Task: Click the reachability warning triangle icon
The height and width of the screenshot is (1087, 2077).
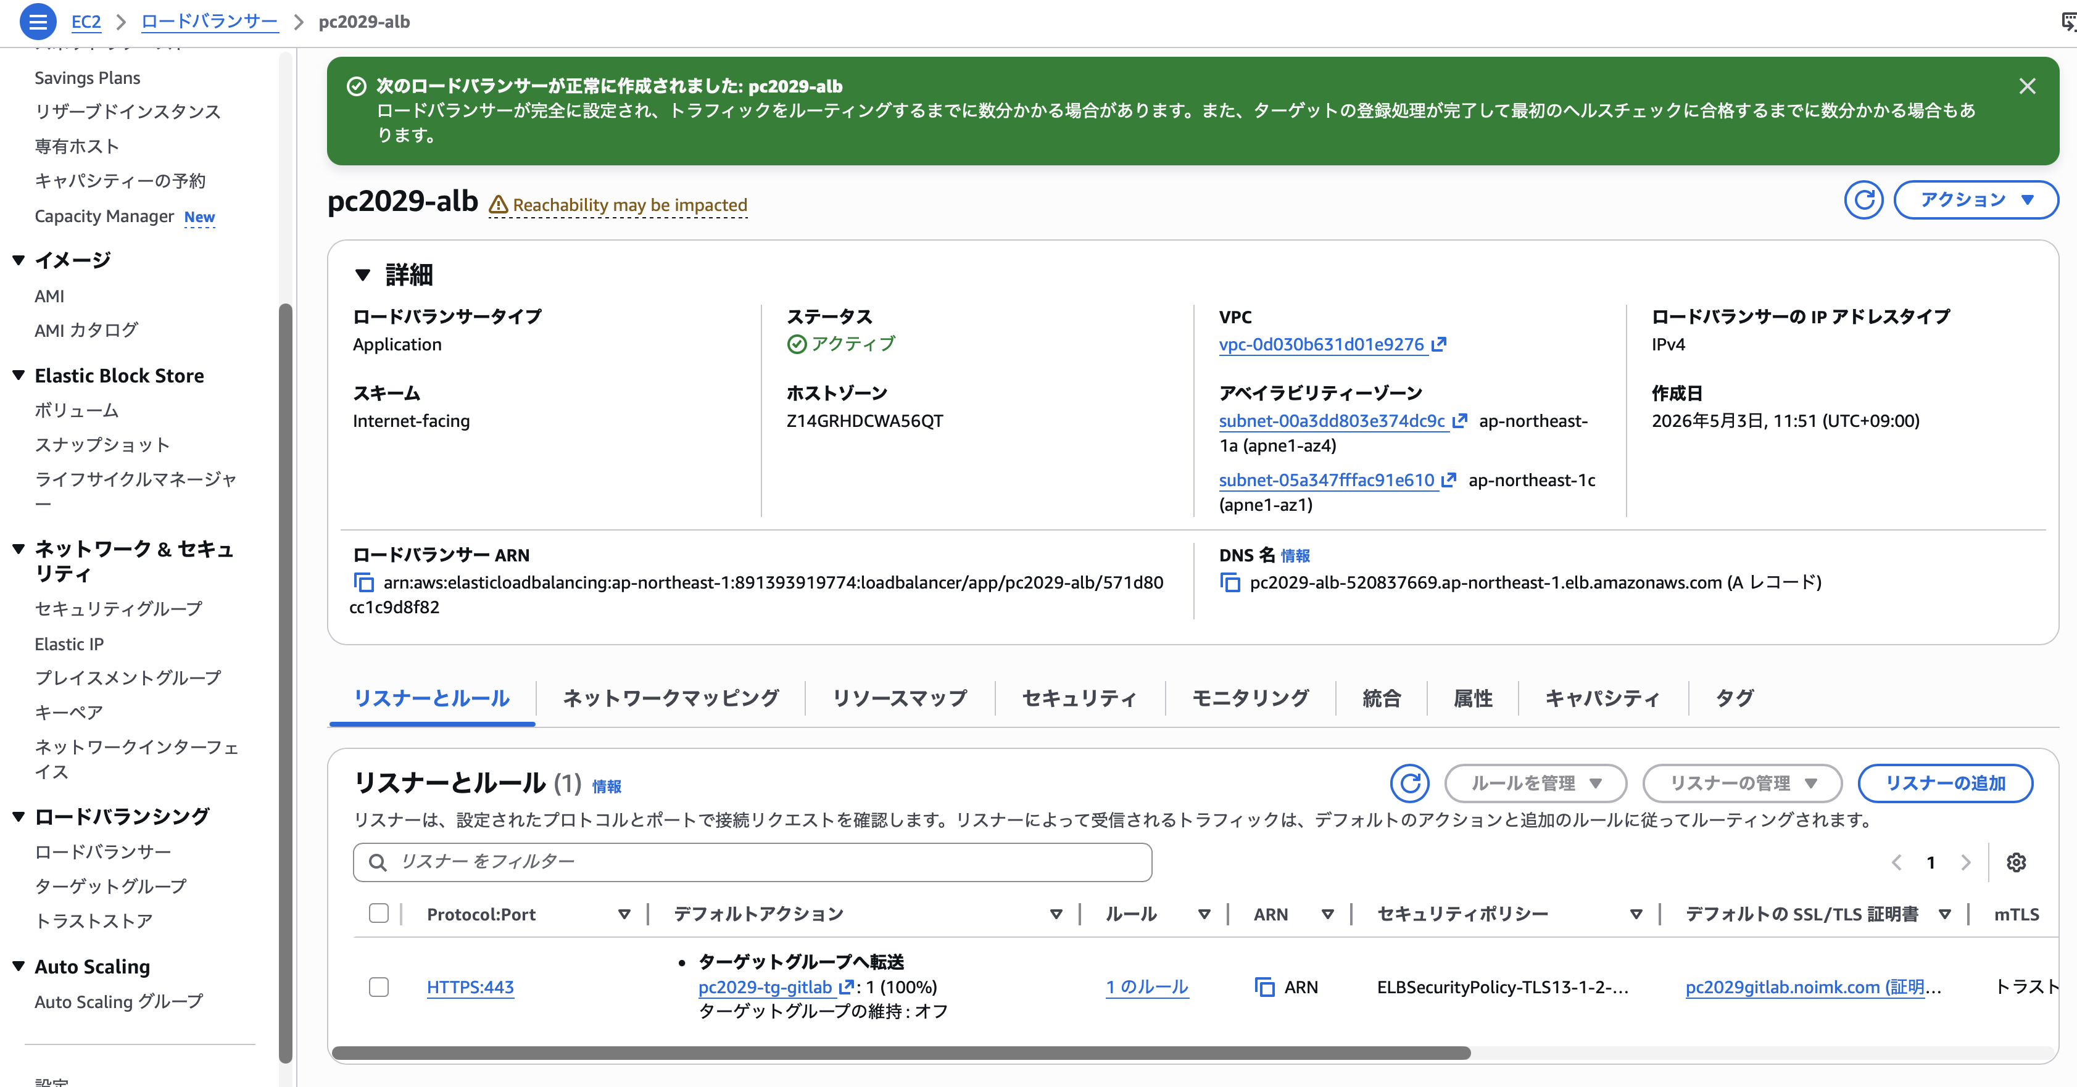Action: coord(499,205)
